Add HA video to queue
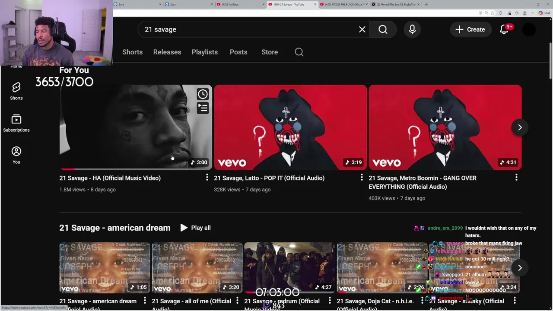The image size is (553, 311). [x=203, y=108]
